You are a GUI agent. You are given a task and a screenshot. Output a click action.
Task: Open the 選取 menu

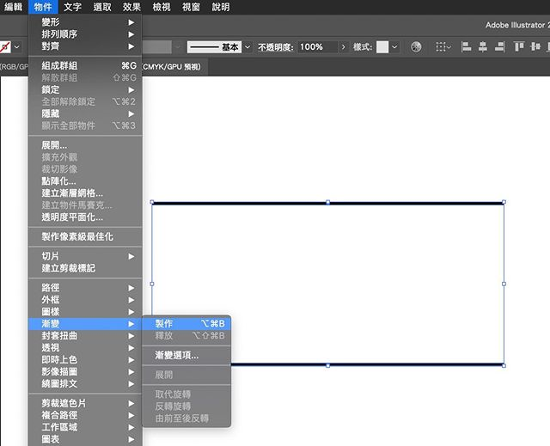pos(102,7)
